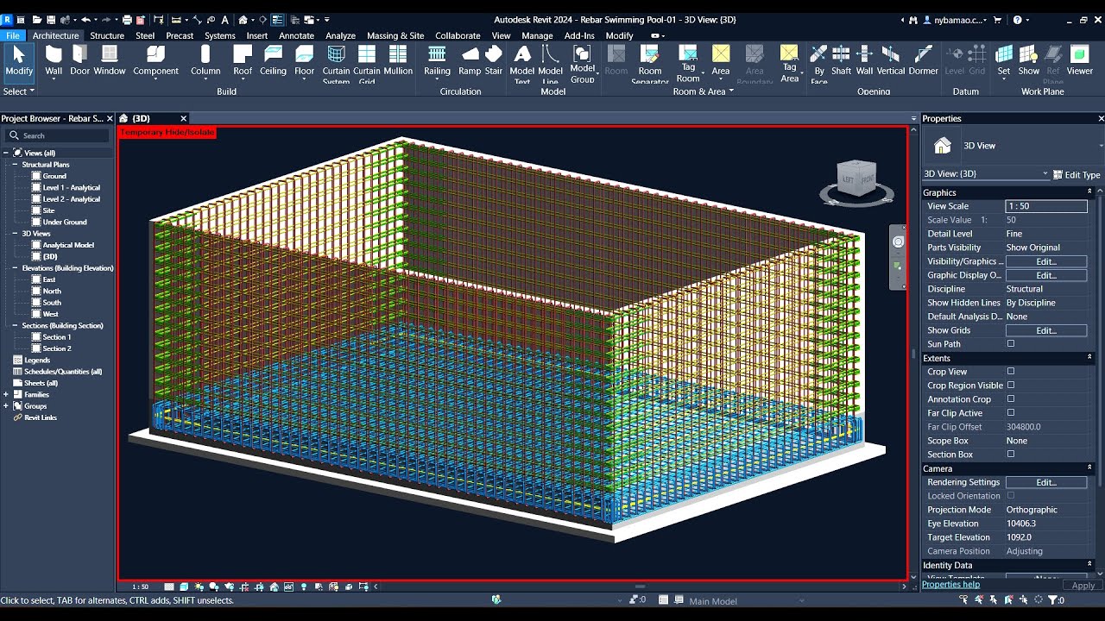Switch to the Massing & Site tab
Image resolution: width=1105 pixels, height=621 pixels.
395,35
